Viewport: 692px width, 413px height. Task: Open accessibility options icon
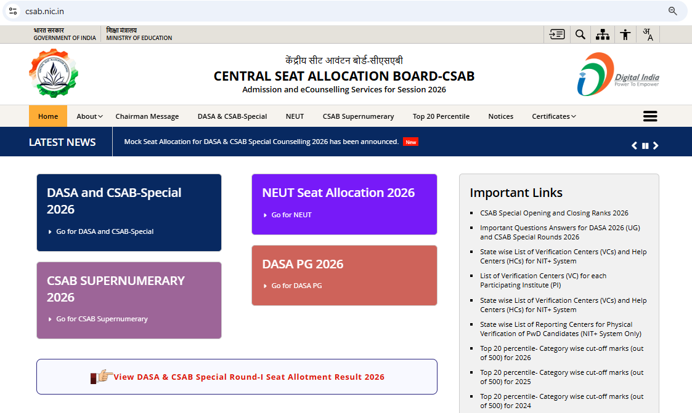point(625,34)
